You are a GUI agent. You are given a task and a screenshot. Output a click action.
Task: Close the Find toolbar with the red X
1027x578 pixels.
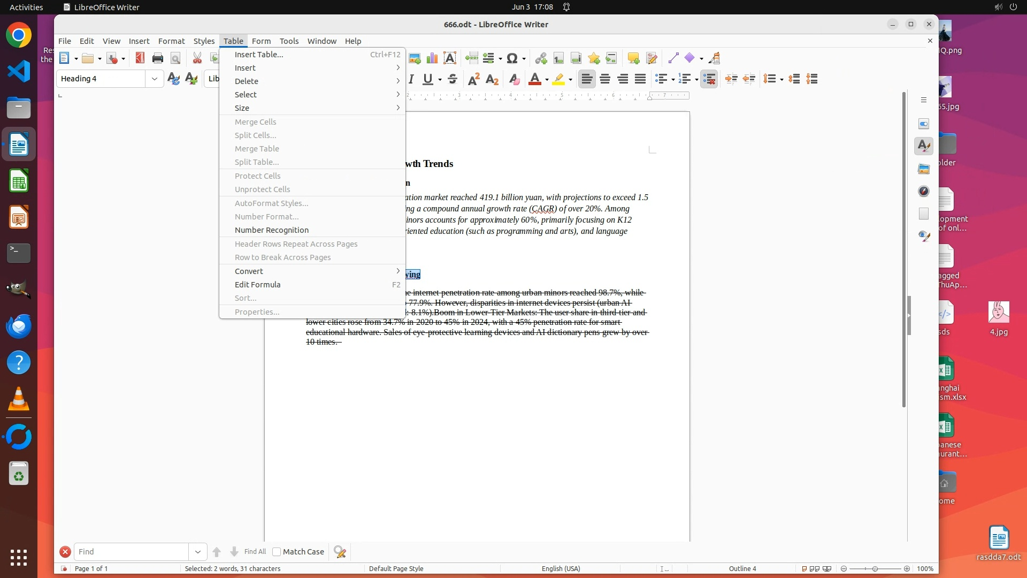65,552
